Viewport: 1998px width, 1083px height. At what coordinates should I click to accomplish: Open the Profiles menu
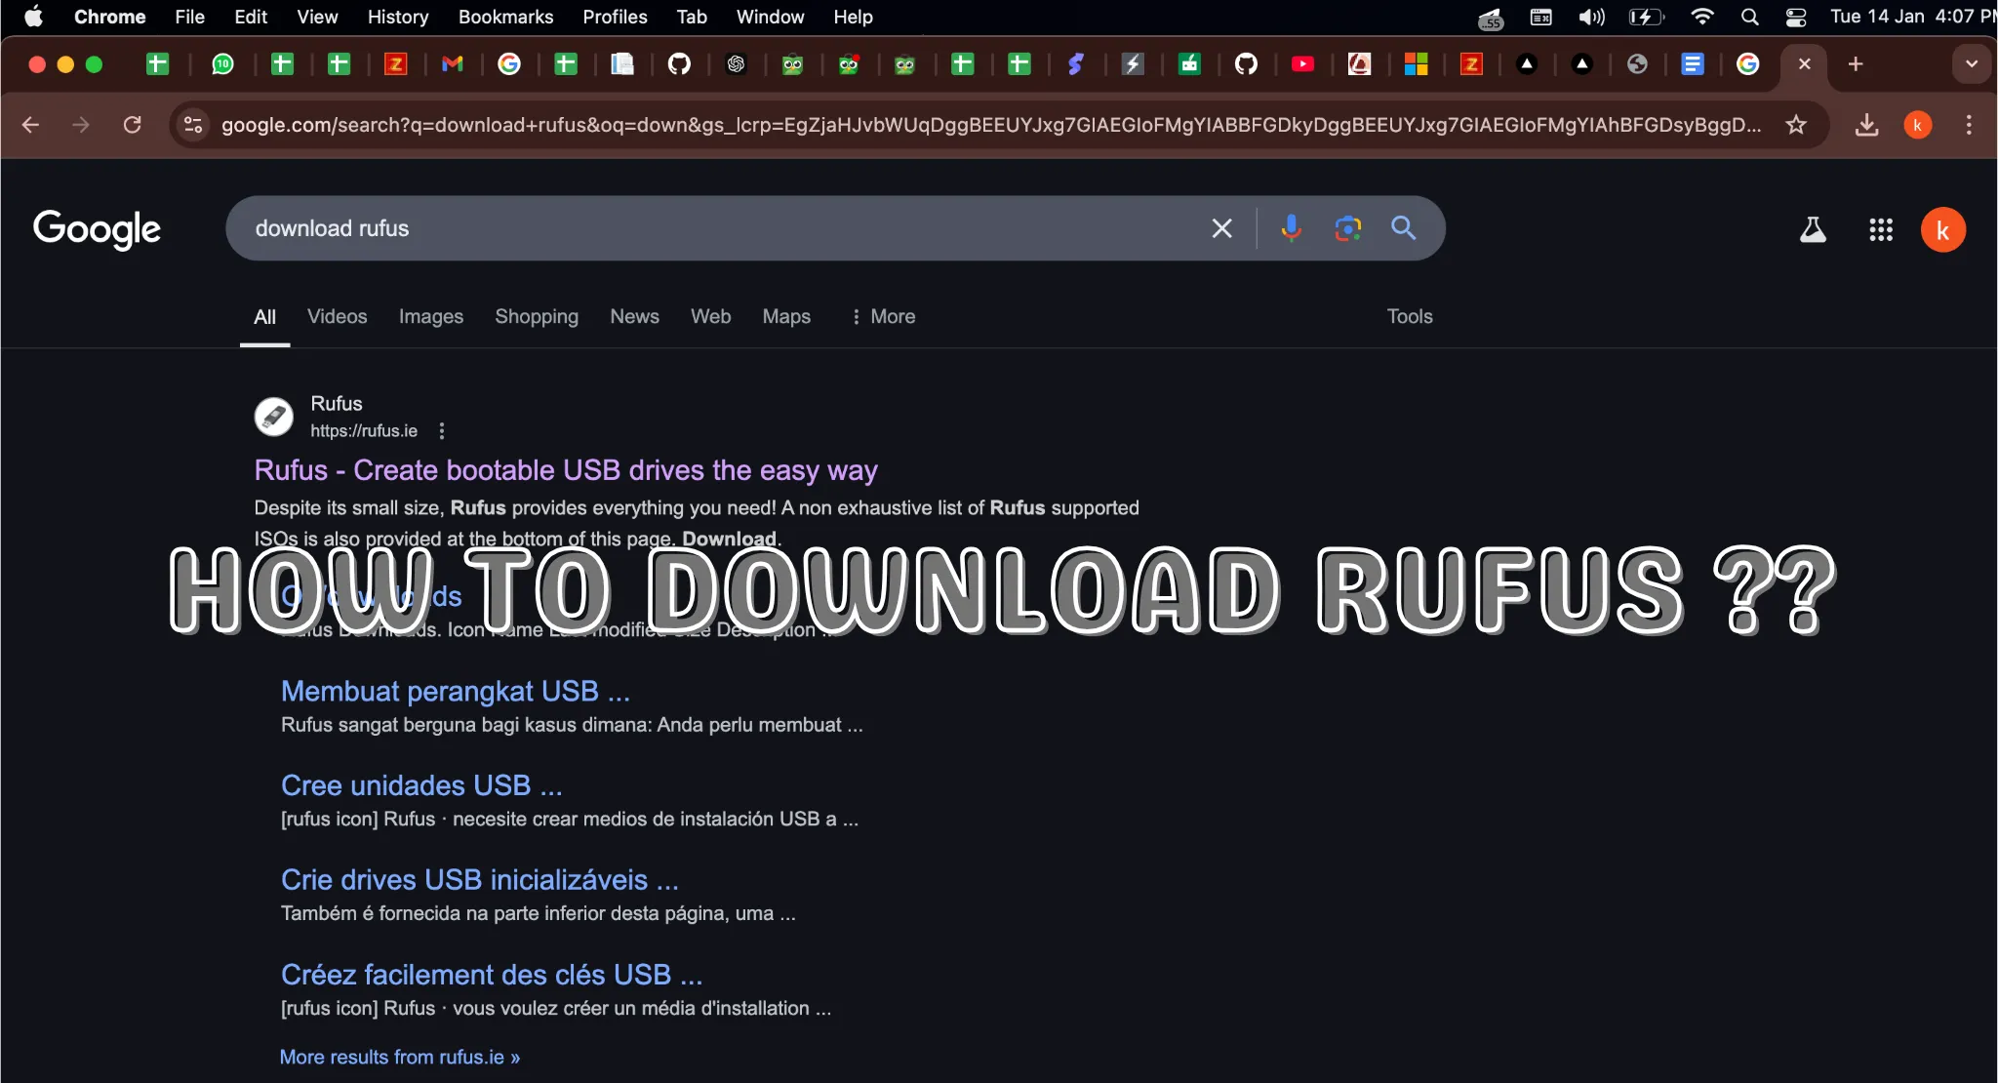click(x=615, y=17)
